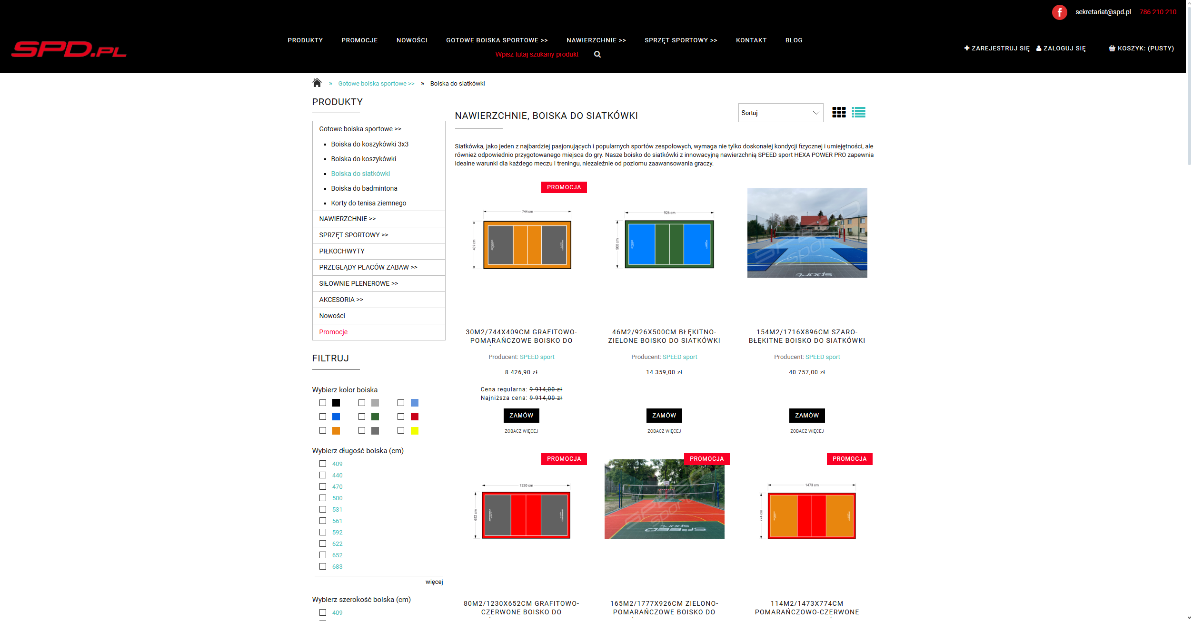Go to home via house icon

click(x=317, y=83)
